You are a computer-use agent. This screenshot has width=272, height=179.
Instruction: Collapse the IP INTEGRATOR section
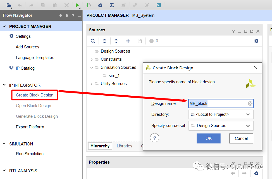[x=4, y=85]
